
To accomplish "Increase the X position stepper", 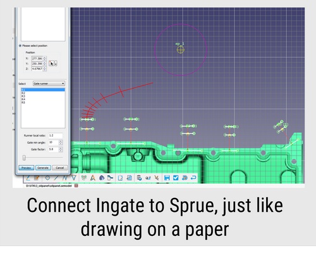I will click(45, 58).
